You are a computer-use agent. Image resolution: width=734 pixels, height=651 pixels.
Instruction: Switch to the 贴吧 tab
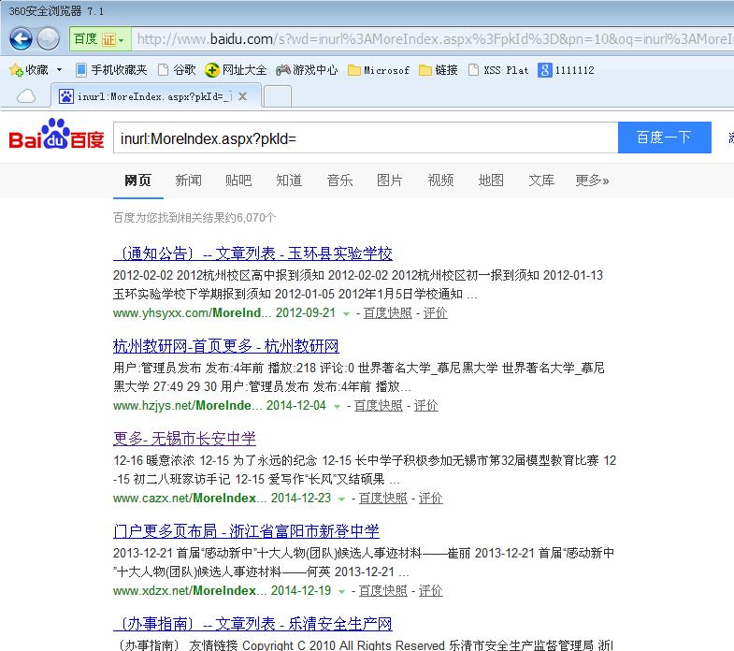tap(238, 181)
